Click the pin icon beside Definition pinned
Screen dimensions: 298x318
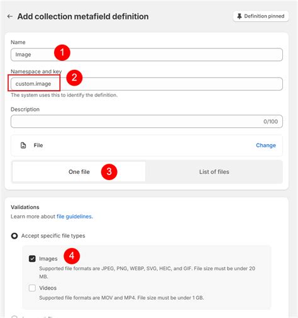240,16
